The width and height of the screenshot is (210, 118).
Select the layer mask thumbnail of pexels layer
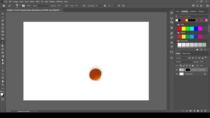pos(188,70)
